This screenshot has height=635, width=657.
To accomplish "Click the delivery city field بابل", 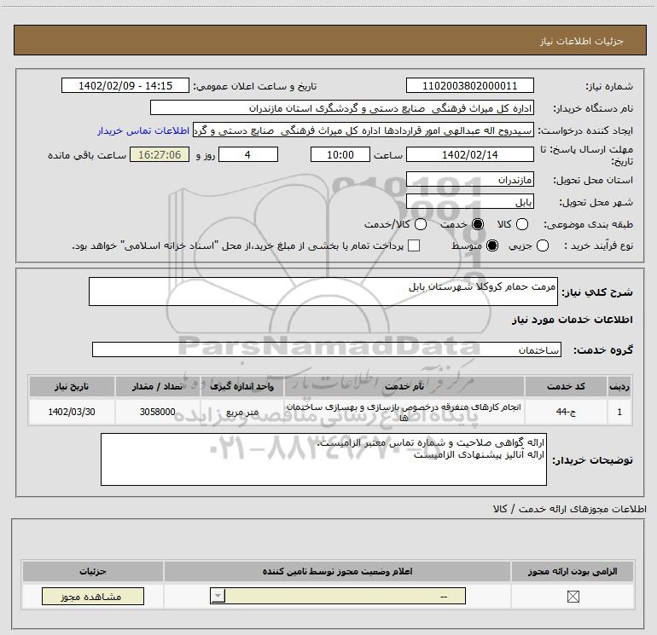I will [x=469, y=202].
